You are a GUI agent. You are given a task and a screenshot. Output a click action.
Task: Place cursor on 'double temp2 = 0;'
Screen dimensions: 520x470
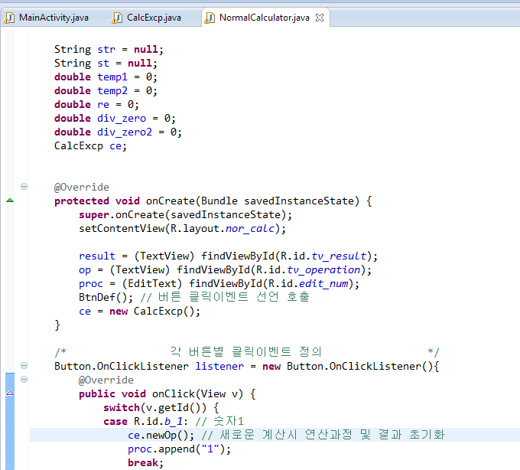coord(106,90)
